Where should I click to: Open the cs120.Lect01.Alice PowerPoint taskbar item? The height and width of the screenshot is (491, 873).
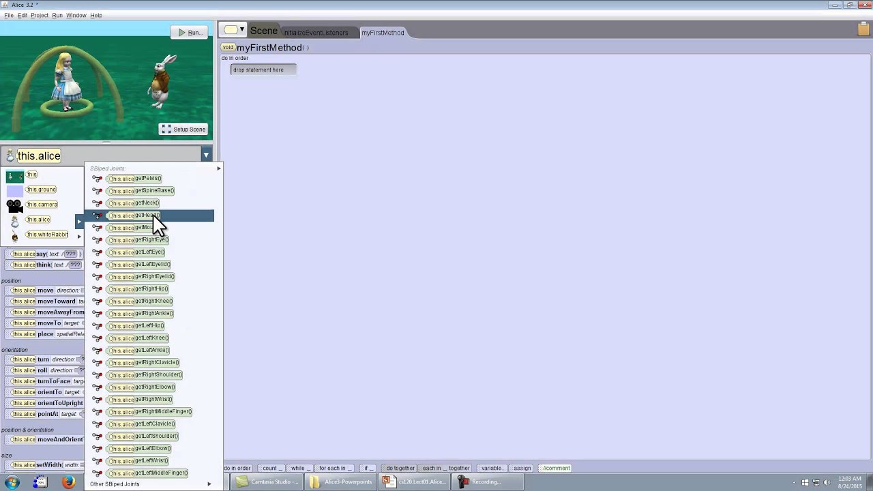tap(414, 482)
